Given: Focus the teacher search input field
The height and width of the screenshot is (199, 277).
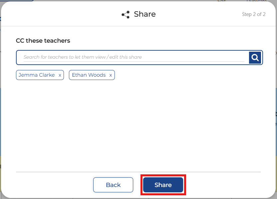Looking at the screenshot, I should click(133, 57).
